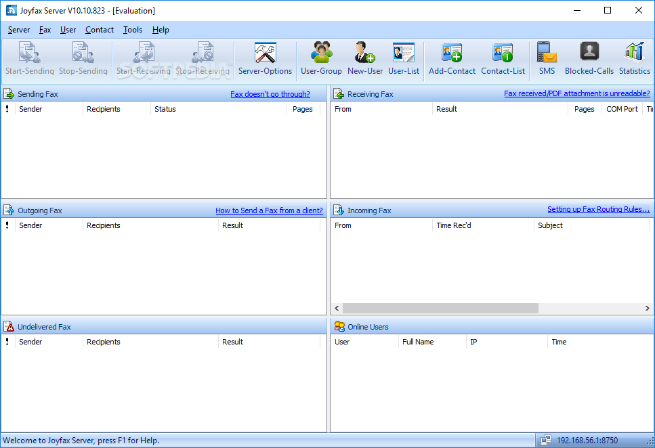
Task: Sort Outgoing Fax by Sender column
Action: tap(49, 225)
